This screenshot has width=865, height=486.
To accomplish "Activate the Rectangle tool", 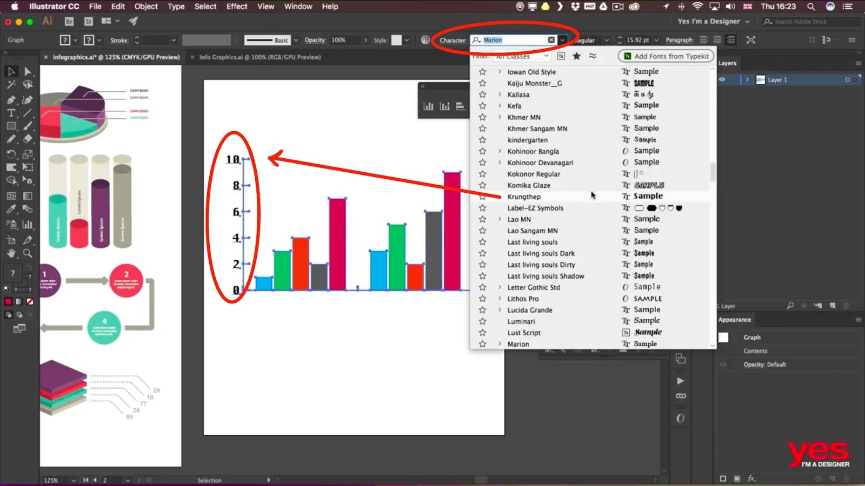I will (x=11, y=126).
